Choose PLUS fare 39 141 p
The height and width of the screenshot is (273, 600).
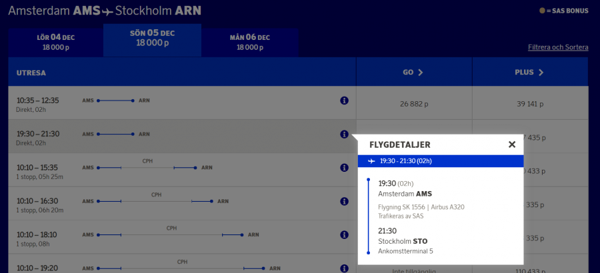pyautogui.click(x=529, y=104)
